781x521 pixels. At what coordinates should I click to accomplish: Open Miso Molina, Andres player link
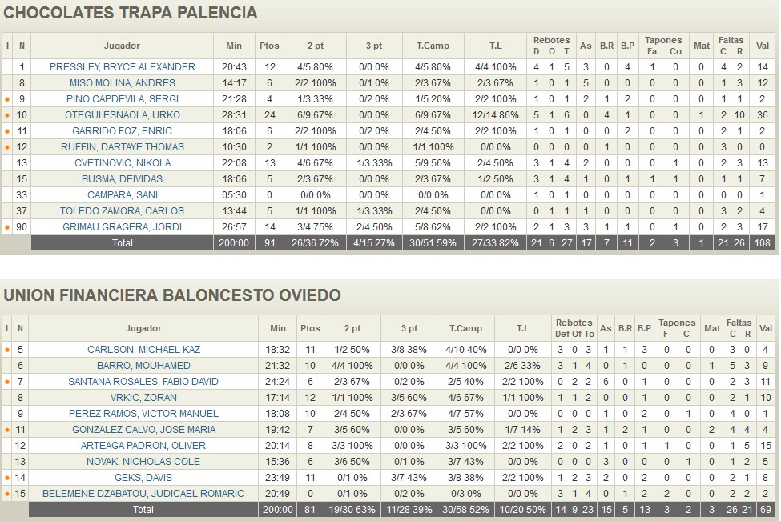(122, 83)
